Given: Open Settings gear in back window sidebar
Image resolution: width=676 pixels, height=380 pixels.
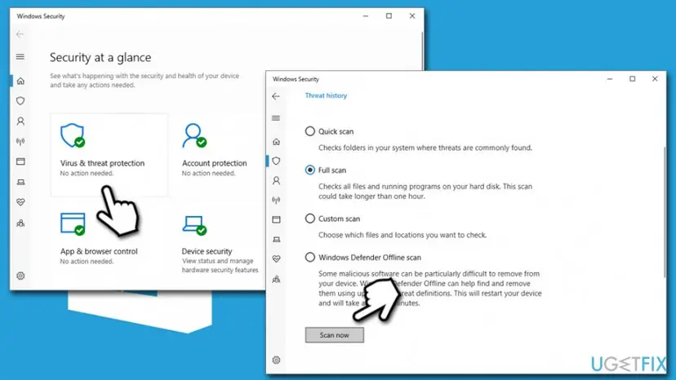Looking at the screenshot, I should (20, 276).
